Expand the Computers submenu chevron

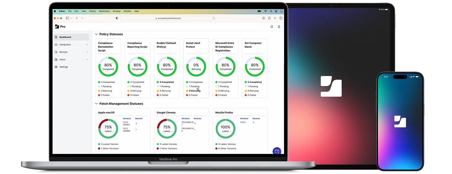click(87, 45)
